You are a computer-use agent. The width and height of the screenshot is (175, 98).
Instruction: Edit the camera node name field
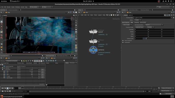pos(145,15)
